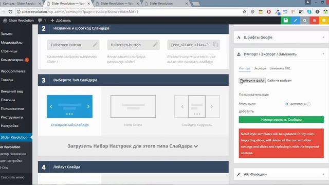The image size is (329, 185).
Task: Open a new browser tab
Action: [x=196, y=4]
